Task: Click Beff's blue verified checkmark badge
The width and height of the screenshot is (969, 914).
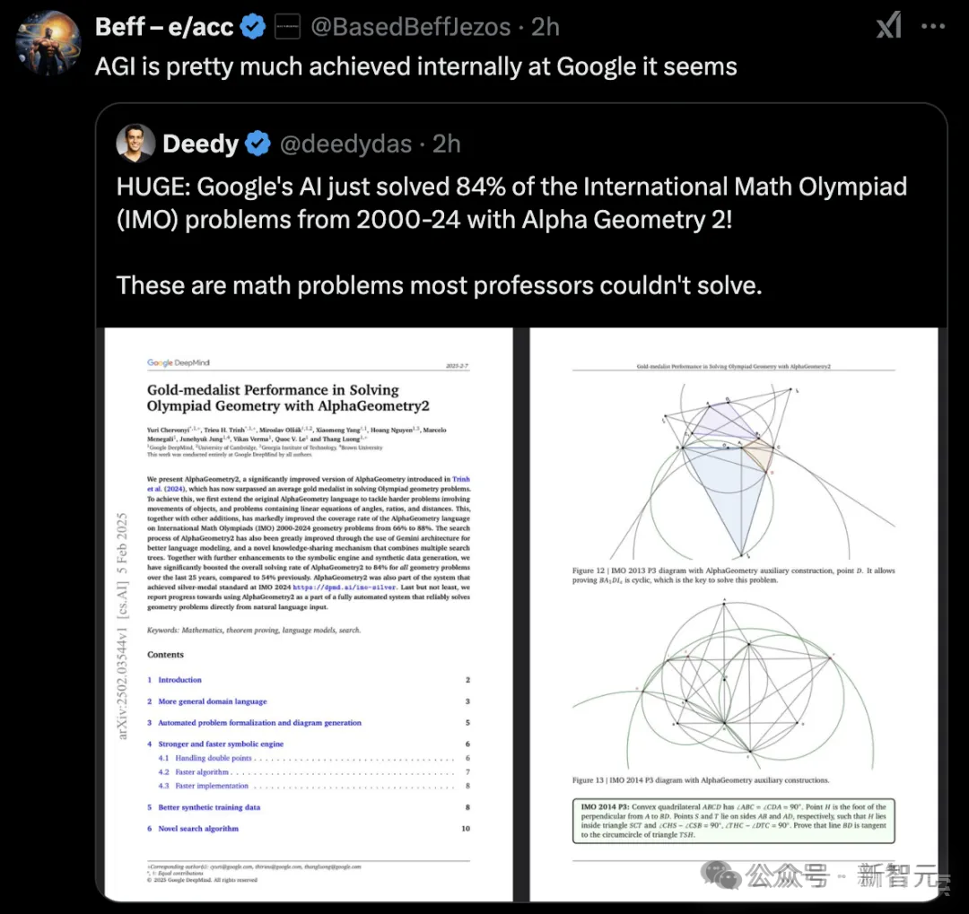Action: click(x=253, y=27)
